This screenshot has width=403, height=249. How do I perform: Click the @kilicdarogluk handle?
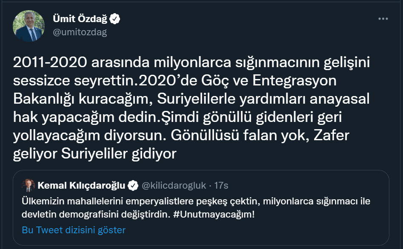pos(173,185)
